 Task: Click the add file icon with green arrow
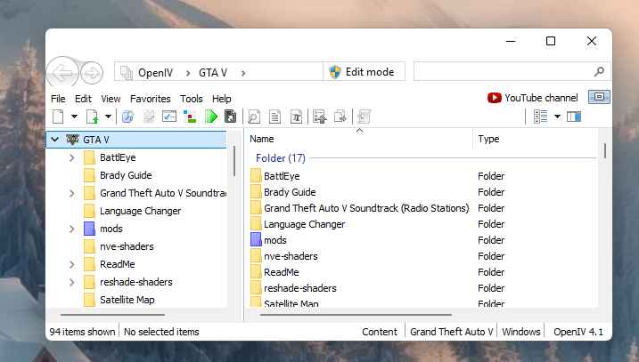[x=93, y=117]
